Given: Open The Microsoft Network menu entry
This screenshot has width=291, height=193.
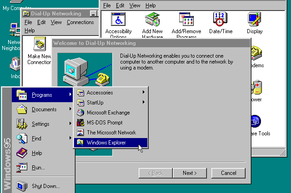Looking at the screenshot, I should pyautogui.click(x=111, y=133).
